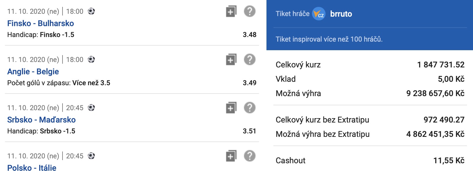Click the Cashout amount 11,55 Kč
This screenshot has height=171, width=473.
tap(449, 160)
